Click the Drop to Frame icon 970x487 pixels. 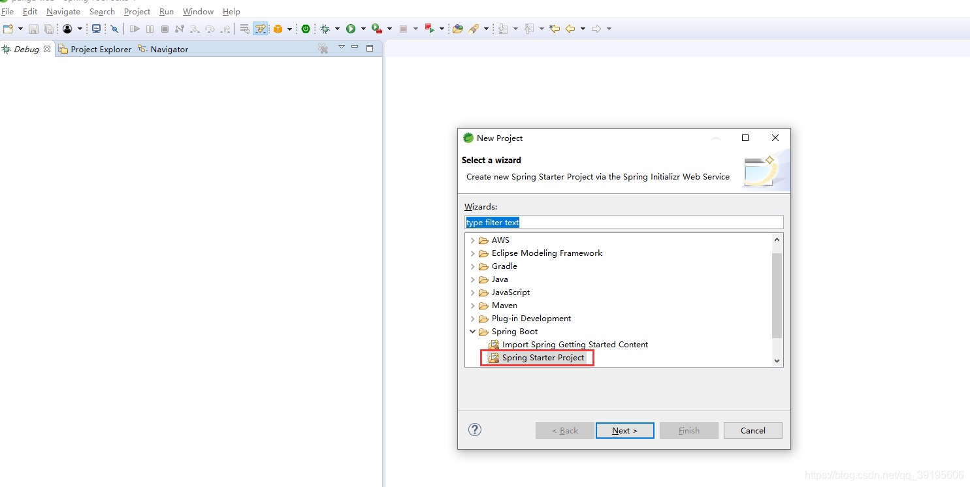(x=244, y=29)
